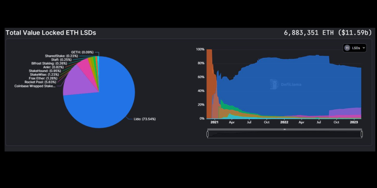This screenshot has height=188, width=377.
Task: Click the purple area near 2023 on chart
Action: pos(351,112)
